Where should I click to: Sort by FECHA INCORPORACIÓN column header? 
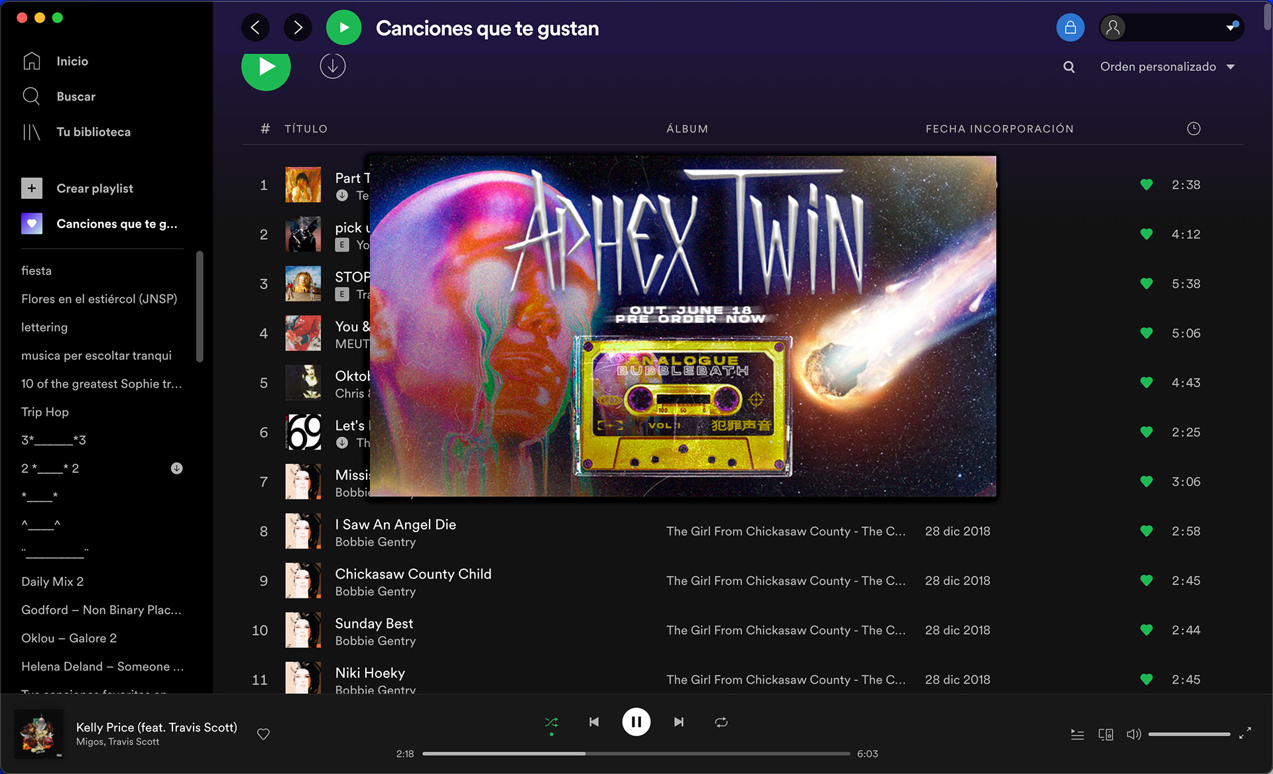(x=1000, y=129)
